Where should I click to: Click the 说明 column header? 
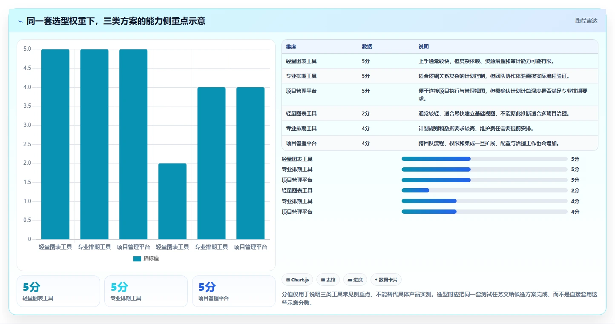pyautogui.click(x=423, y=47)
